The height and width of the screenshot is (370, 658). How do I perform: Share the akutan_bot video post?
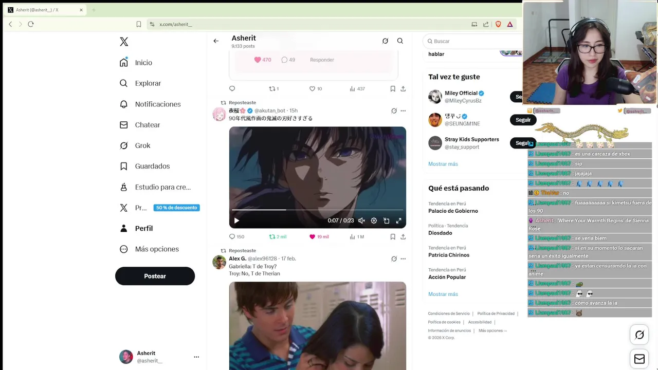pyautogui.click(x=403, y=236)
